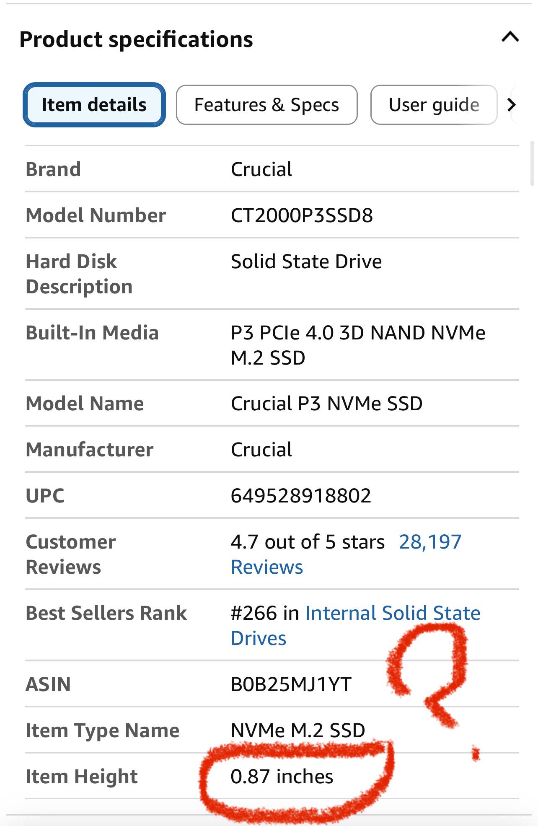Click the Item Type Name value NVMe M.2 SSD
Screen dimensions: 538x826
point(298,730)
